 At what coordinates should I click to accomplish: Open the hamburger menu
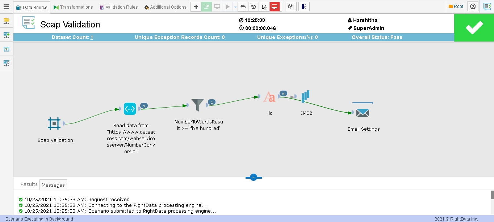6,7
